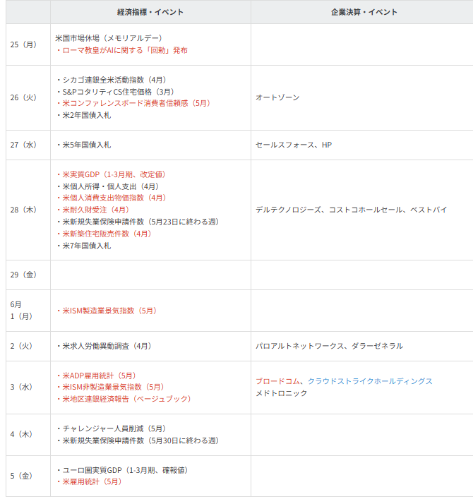Open 米ISM非製造業景気指数(5月) red entry

[x=110, y=387]
